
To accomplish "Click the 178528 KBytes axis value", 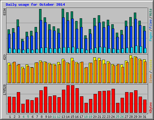I will click(5, 90).
